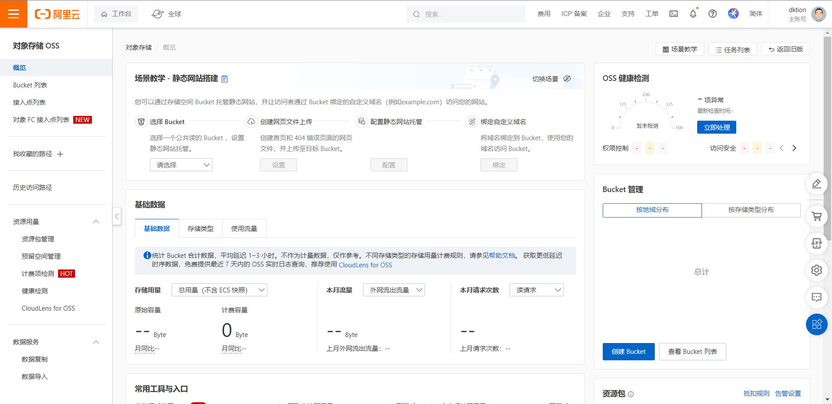
Task: Click the 对象存储 breadcrumb
Action: (139, 48)
